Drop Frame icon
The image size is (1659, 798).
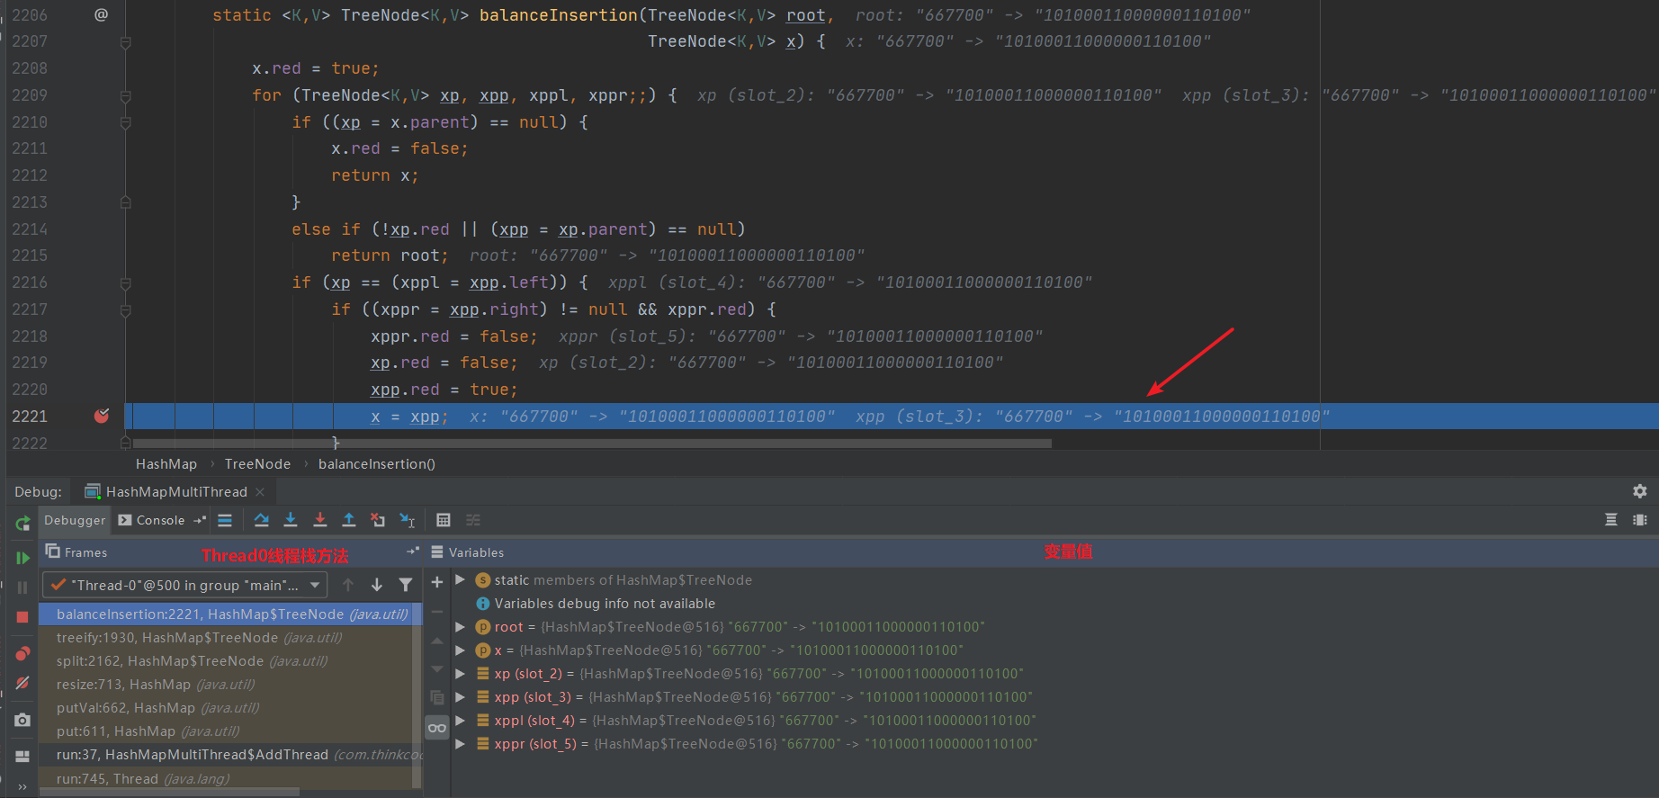[378, 520]
